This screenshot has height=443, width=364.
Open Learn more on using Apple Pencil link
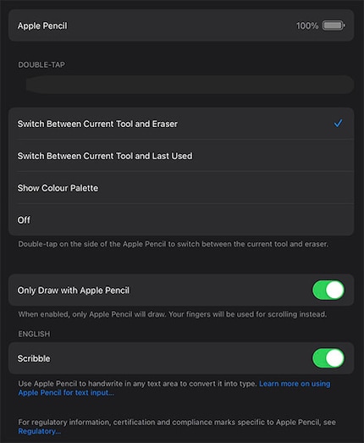click(174, 388)
